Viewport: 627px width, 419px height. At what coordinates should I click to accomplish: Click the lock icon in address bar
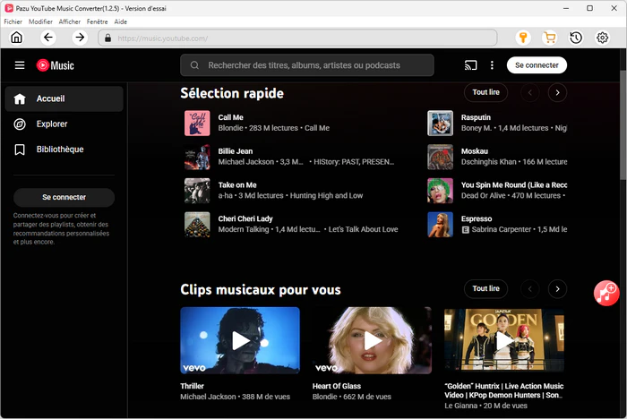107,38
